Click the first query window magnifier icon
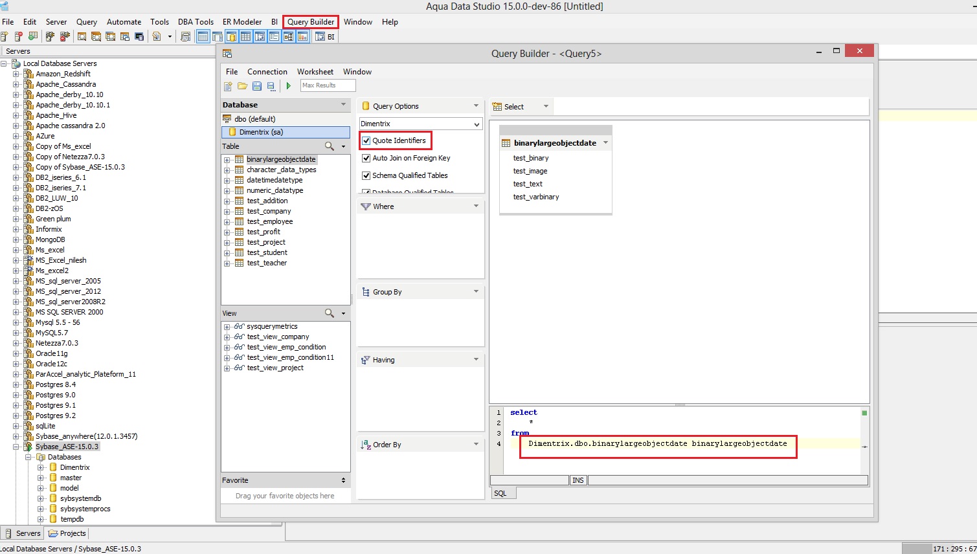 coord(82,37)
